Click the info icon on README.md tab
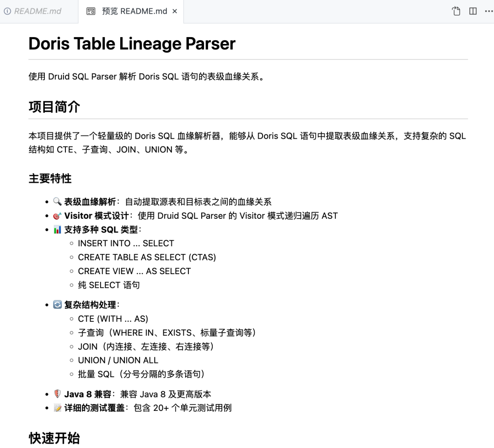The image size is (494, 448). (8, 11)
